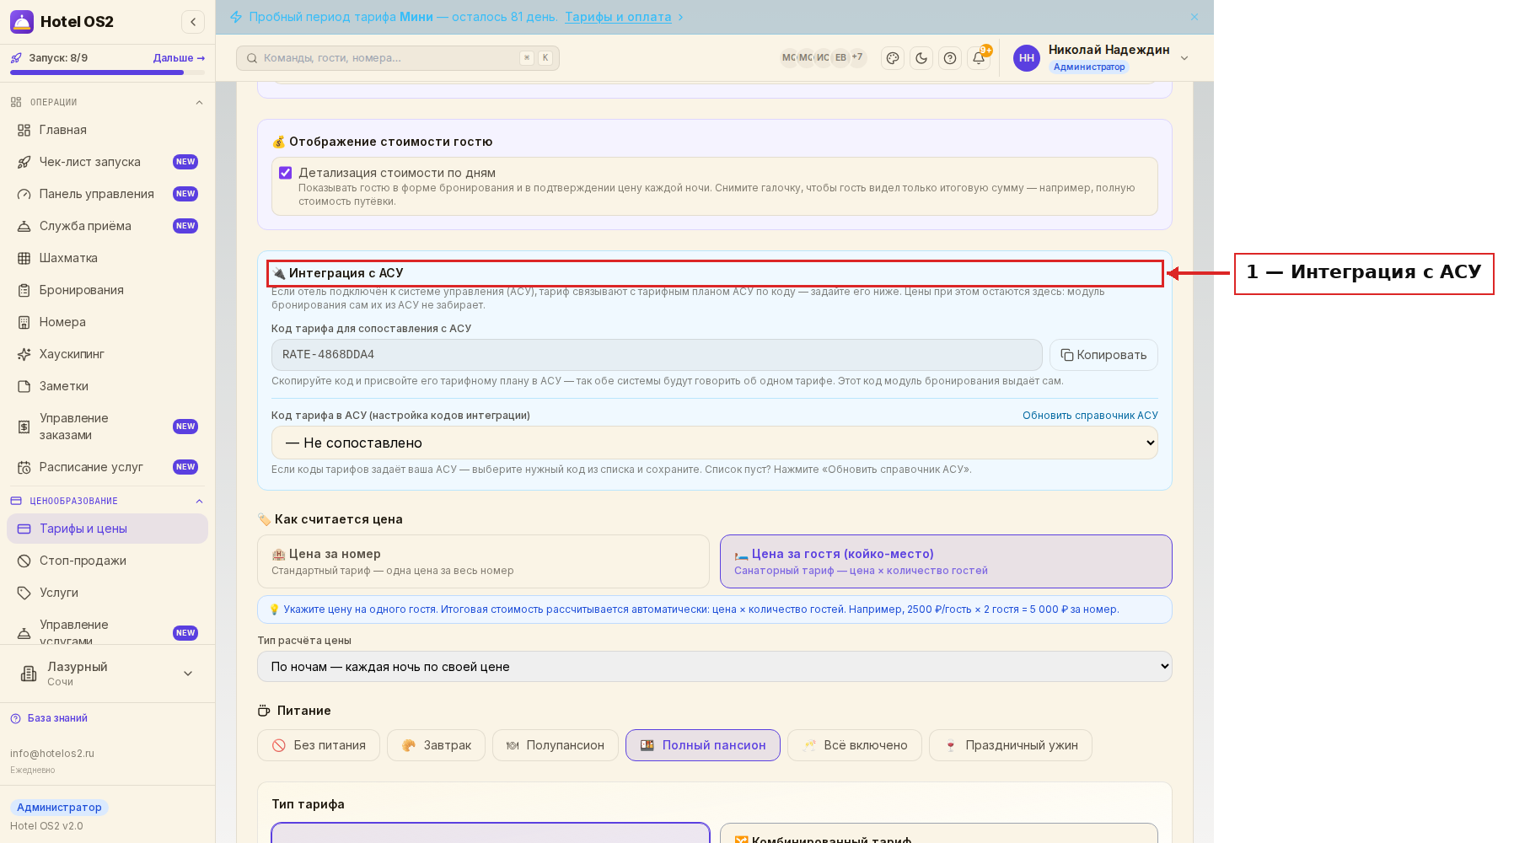Select Полупансион meal option

(556, 745)
